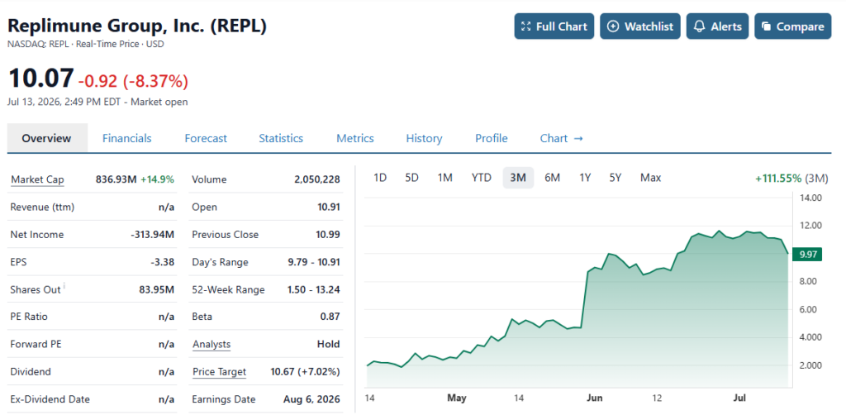Click the Price Target link
Viewport: 846px width, 415px height.
pyautogui.click(x=219, y=372)
